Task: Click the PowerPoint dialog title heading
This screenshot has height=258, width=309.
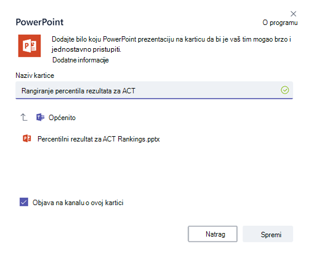Action: tap(40, 22)
